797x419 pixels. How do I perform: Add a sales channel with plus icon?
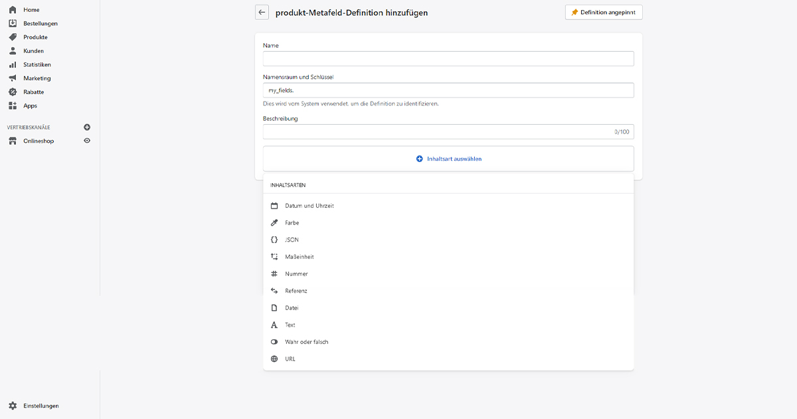pos(87,127)
